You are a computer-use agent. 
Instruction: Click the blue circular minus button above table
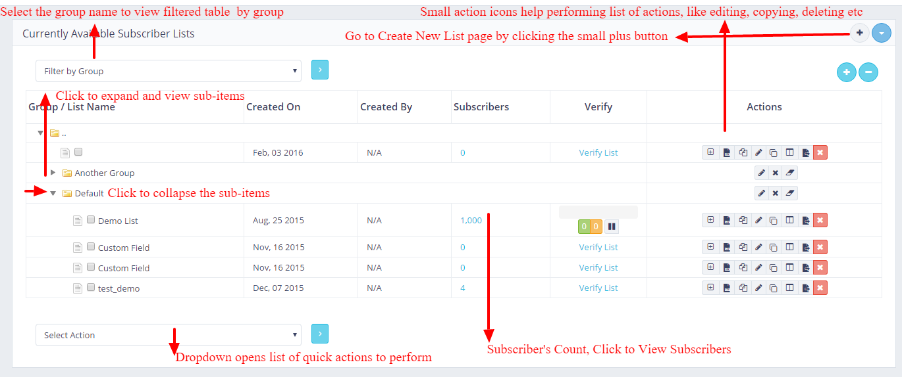pos(868,72)
